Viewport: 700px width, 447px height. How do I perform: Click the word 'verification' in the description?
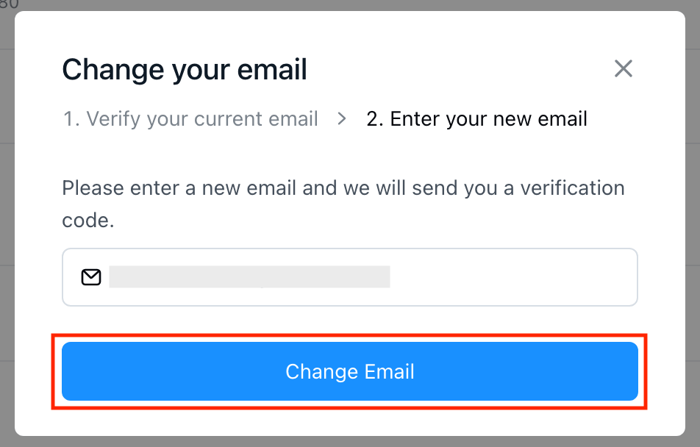(572, 188)
